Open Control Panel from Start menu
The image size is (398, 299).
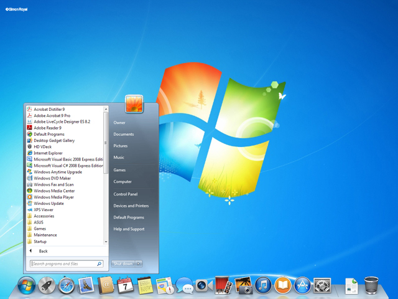[x=126, y=194]
